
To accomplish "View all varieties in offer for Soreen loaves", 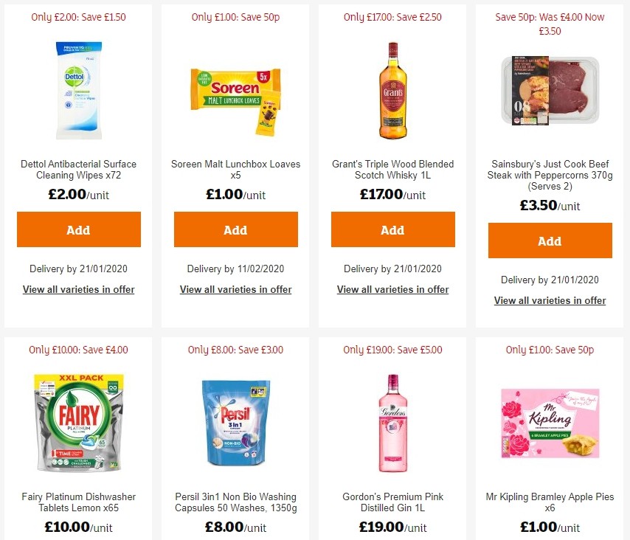I will (235, 289).
